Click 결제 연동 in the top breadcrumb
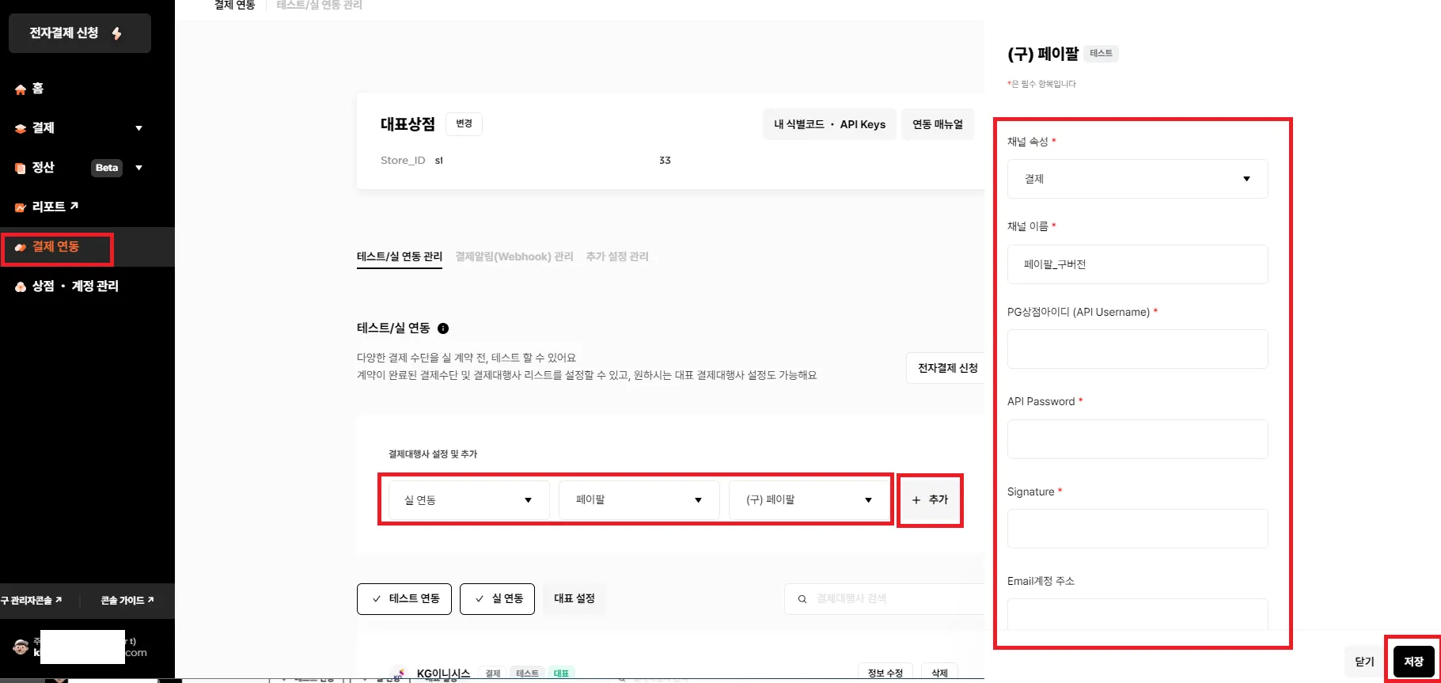1441x683 pixels. [x=235, y=6]
